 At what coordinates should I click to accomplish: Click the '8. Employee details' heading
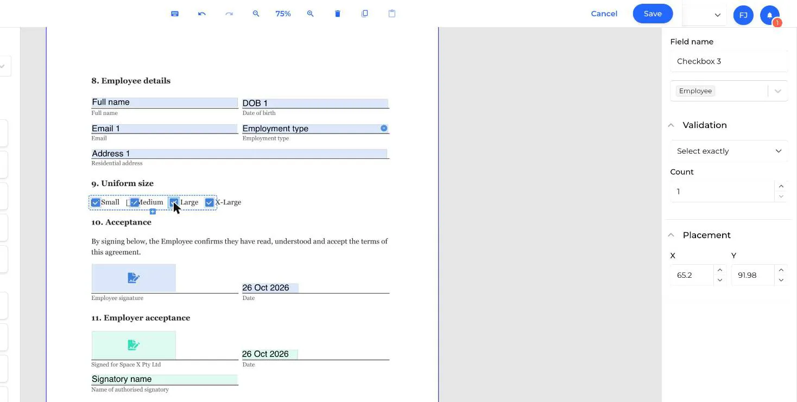(x=131, y=81)
